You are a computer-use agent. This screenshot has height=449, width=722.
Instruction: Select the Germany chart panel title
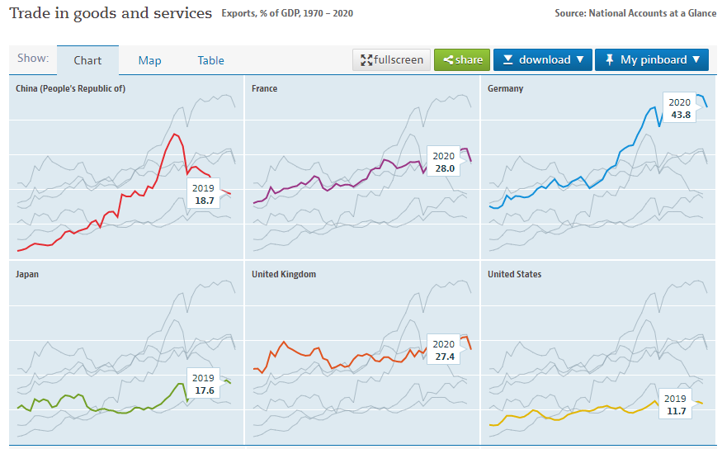[x=506, y=88]
